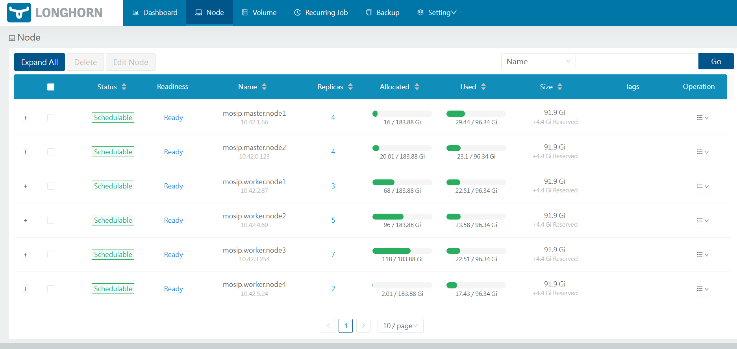The height and width of the screenshot is (349, 737).
Task: Expand the mosip.worker.node2 row
Action: coord(26,220)
